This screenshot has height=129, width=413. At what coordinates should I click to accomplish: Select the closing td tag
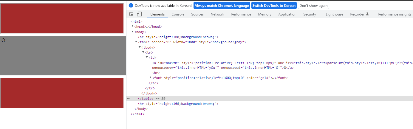pyautogui.click(x=153, y=83)
